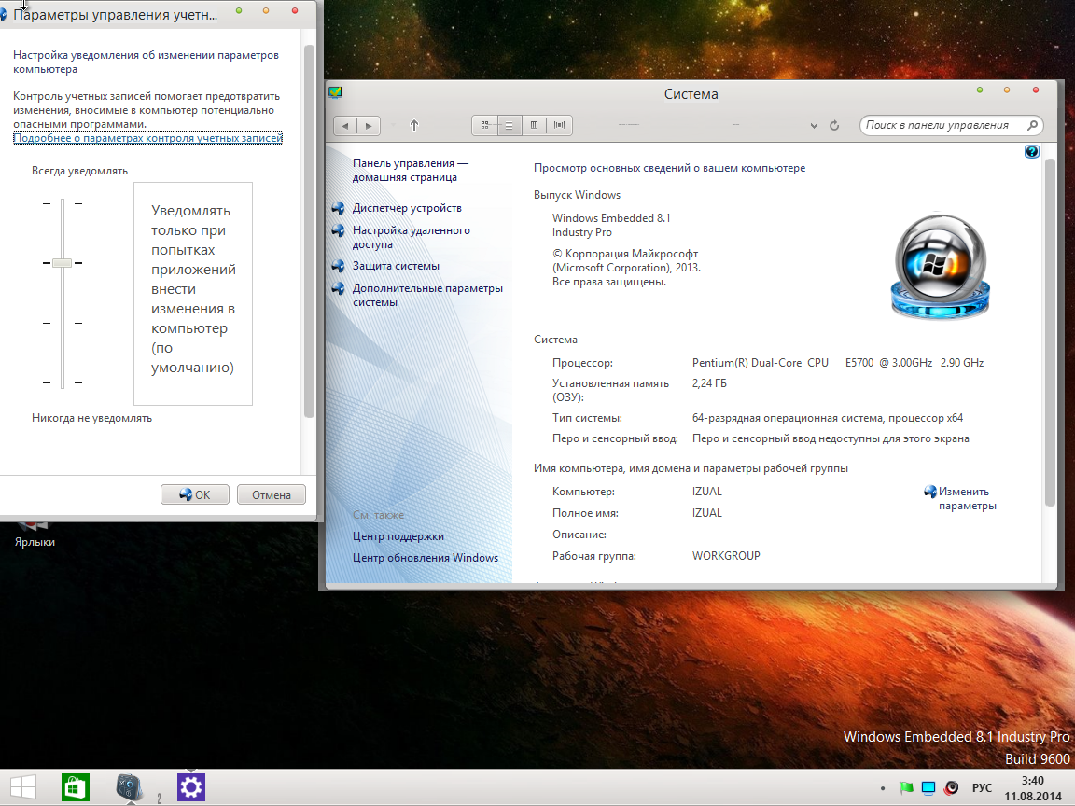The height and width of the screenshot is (806, 1075).
Task: Click shield icon beside Remote settings
Action: click(x=338, y=230)
